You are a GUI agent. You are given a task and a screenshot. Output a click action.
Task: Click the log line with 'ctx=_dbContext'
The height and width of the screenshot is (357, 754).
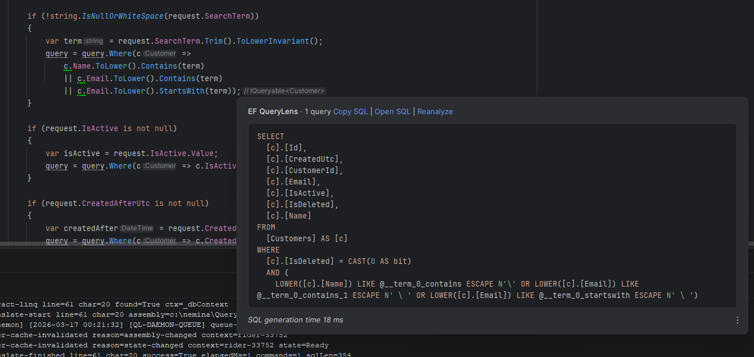tap(114, 305)
